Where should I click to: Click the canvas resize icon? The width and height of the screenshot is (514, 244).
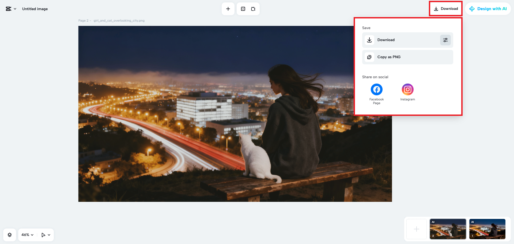(253, 9)
